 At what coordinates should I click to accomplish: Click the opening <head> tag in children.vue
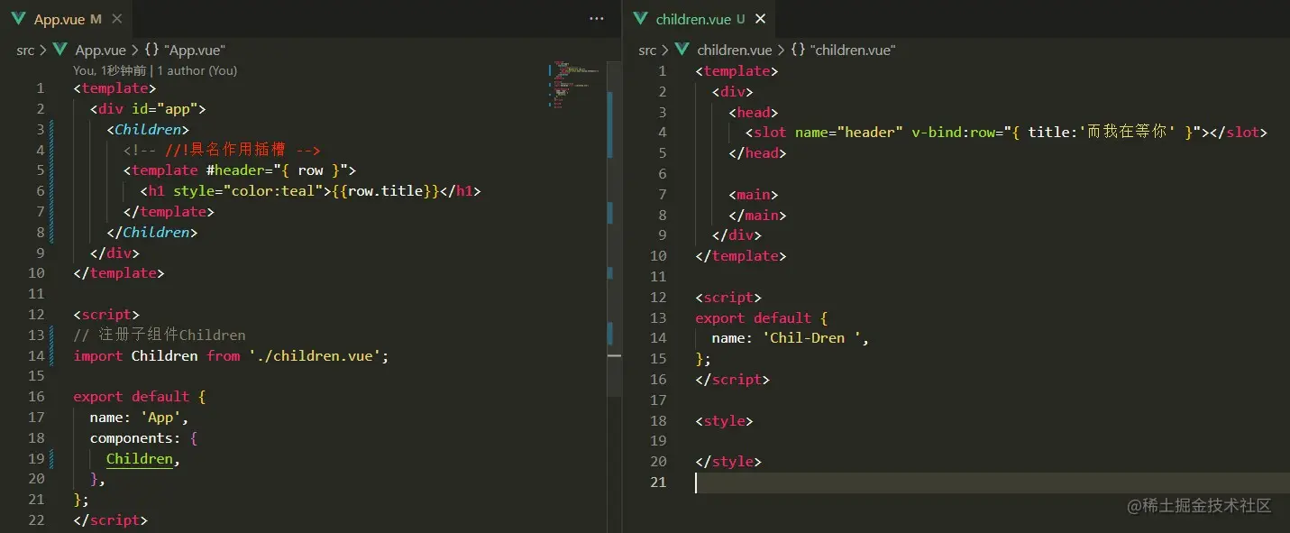(754, 113)
